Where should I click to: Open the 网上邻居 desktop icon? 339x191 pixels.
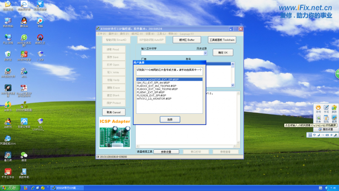[8, 39]
